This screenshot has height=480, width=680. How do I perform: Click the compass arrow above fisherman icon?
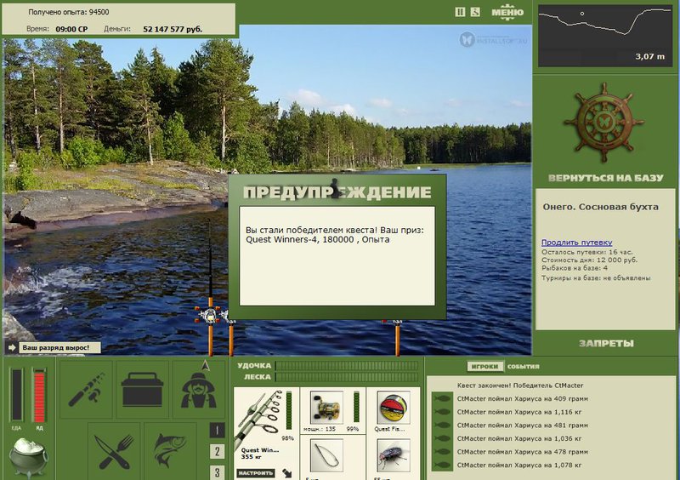[x=206, y=366]
